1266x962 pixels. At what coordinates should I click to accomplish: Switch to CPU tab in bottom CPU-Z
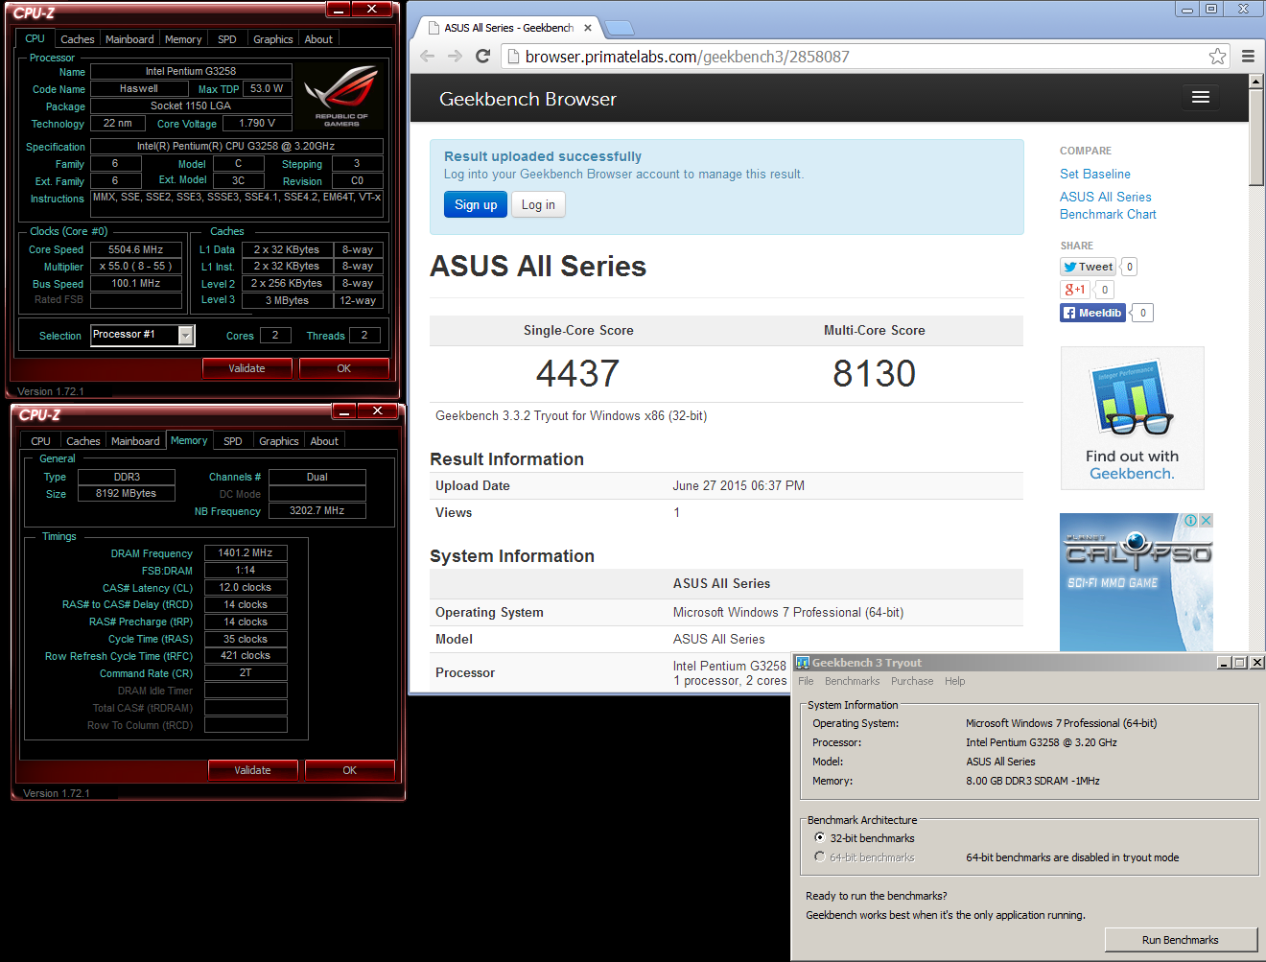click(x=40, y=441)
